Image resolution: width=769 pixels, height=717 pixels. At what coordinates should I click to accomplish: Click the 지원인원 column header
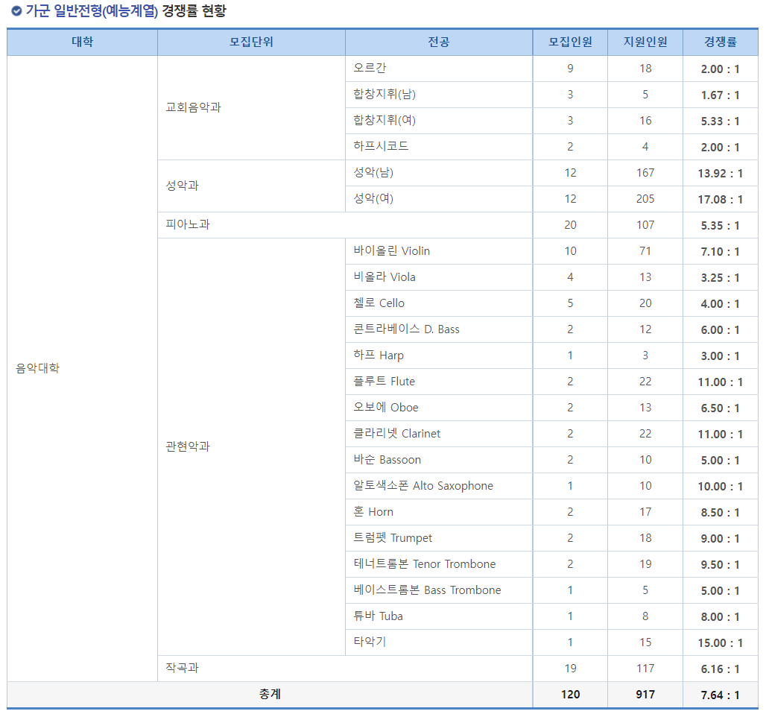(x=645, y=42)
